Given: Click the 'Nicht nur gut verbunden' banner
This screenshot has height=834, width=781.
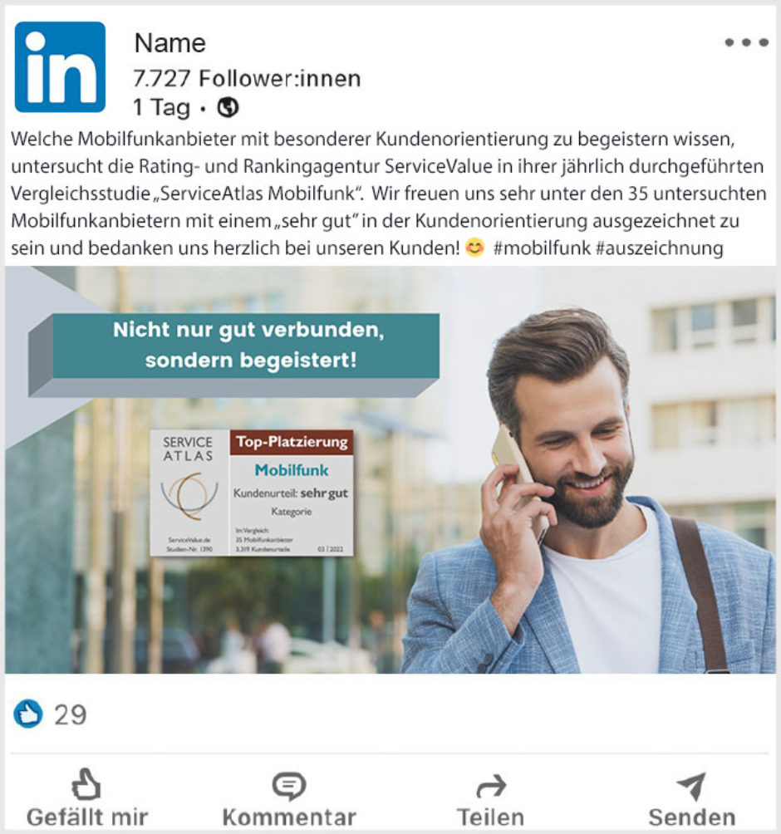Looking at the screenshot, I should [234, 355].
